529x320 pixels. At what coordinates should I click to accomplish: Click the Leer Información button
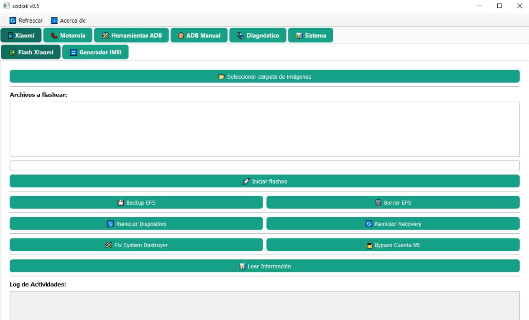(264, 266)
